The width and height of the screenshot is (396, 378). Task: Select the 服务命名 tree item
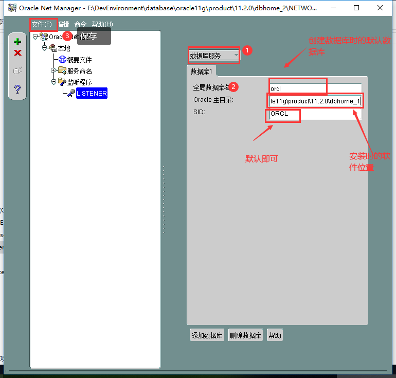(x=79, y=71)
